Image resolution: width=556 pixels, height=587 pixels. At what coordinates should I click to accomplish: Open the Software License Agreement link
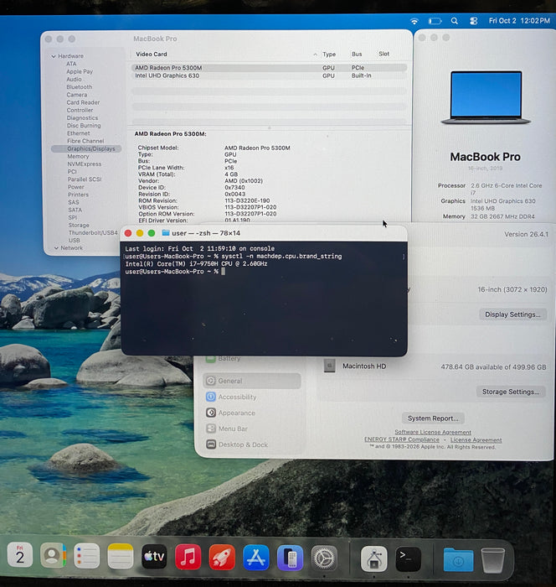(433, 432)
